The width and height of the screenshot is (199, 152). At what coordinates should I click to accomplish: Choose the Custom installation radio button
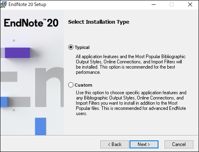71,85
